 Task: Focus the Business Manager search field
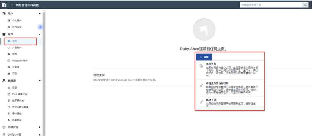(271, 5)
